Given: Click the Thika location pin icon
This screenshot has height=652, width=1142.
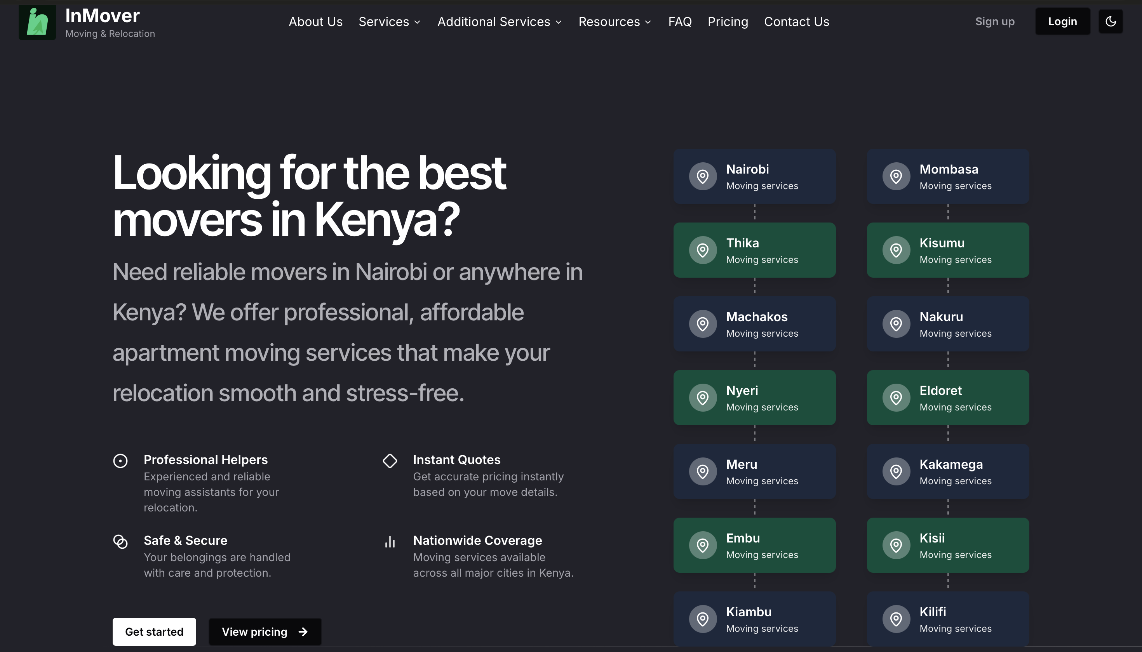Looking at the screenshot, I should (703, 250).
